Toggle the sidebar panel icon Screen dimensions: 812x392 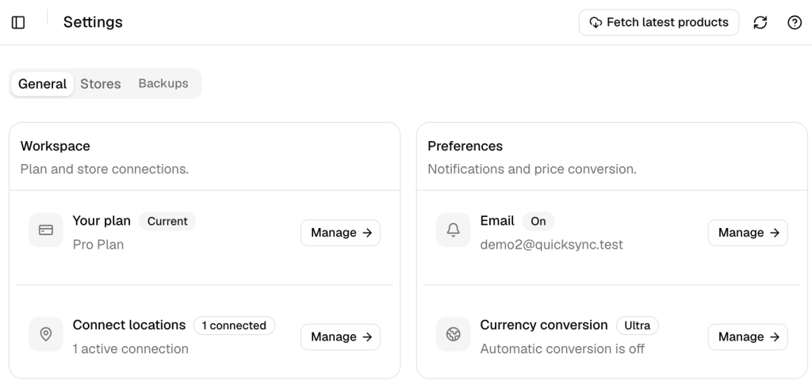(x=18, y=22)
